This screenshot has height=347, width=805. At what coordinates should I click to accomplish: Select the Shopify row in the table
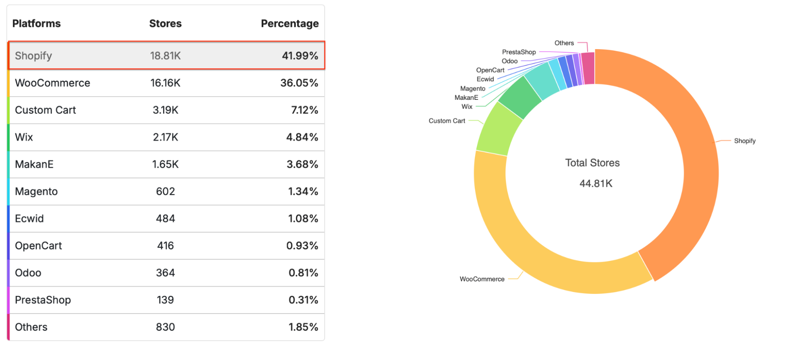[166, 56]
